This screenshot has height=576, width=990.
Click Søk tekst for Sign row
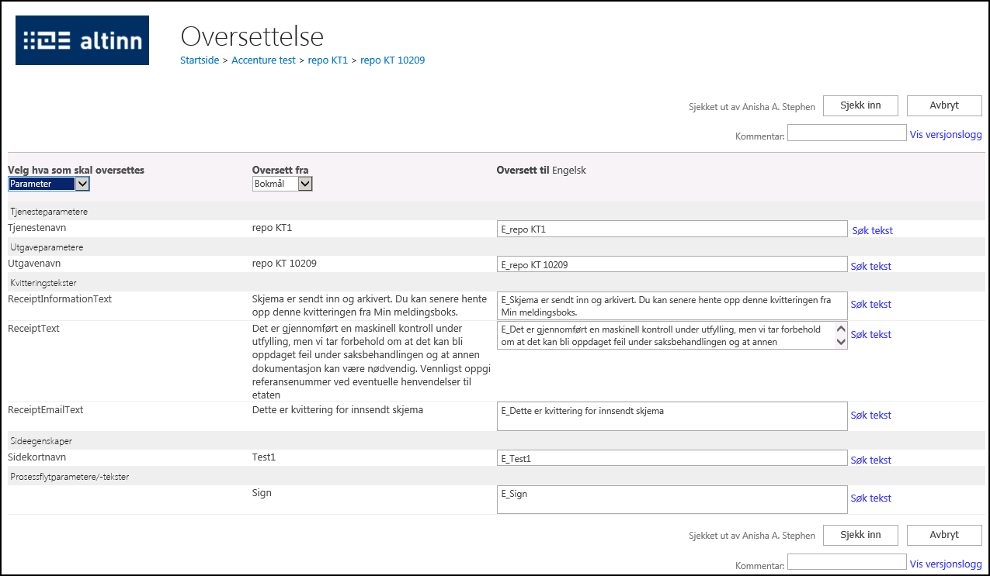pyautogui.click(x=871, y=498)
